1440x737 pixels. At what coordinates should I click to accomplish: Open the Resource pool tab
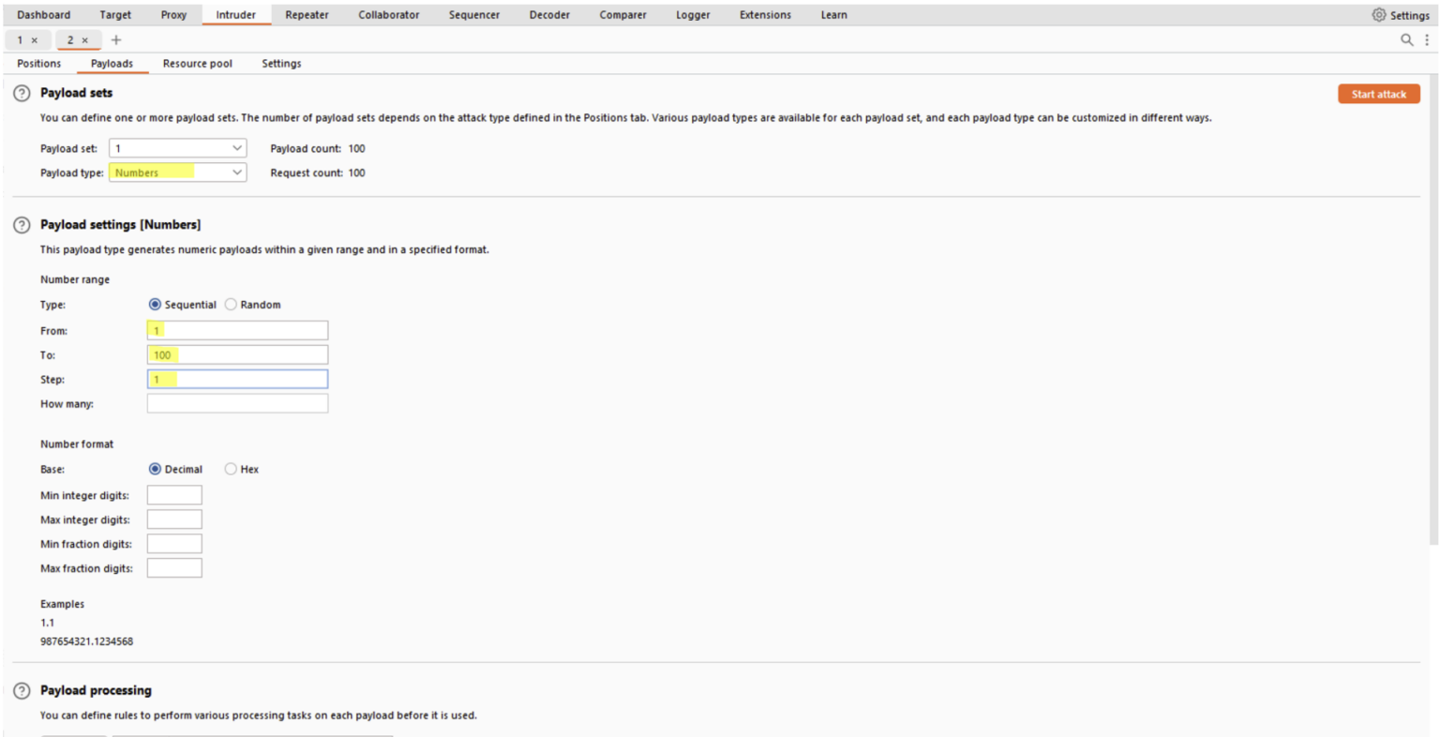click(197, 63)
